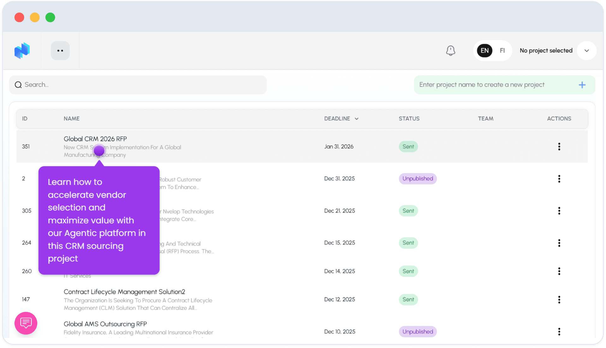Open Global CRM 2026 RFP project
Image resolution: width=606 pixels, height=348 pixels.
pos(95,139)
